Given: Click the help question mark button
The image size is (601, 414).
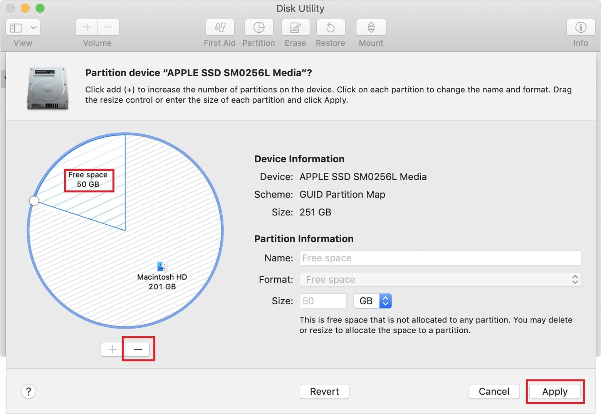Looking at the screenshot, I should pos(29,392).
